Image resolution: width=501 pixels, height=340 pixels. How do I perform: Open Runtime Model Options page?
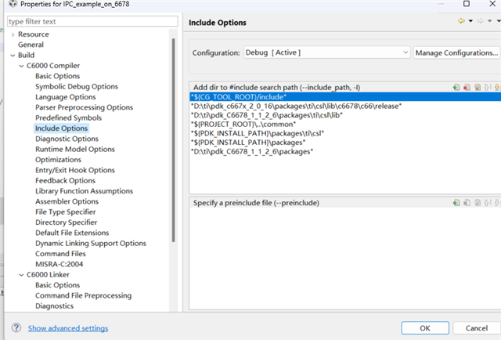pyautogui.click(x=75, y=149)
